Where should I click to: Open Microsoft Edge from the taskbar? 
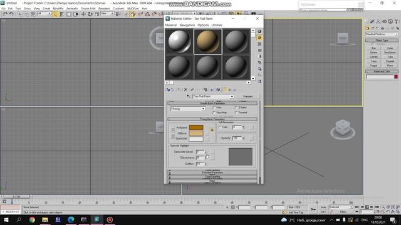pos(71,219)
